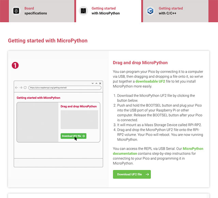This screenshot has height=198, width=218.
Task: Click the microchip icon for Board specifications
Action: coord(16,11)
